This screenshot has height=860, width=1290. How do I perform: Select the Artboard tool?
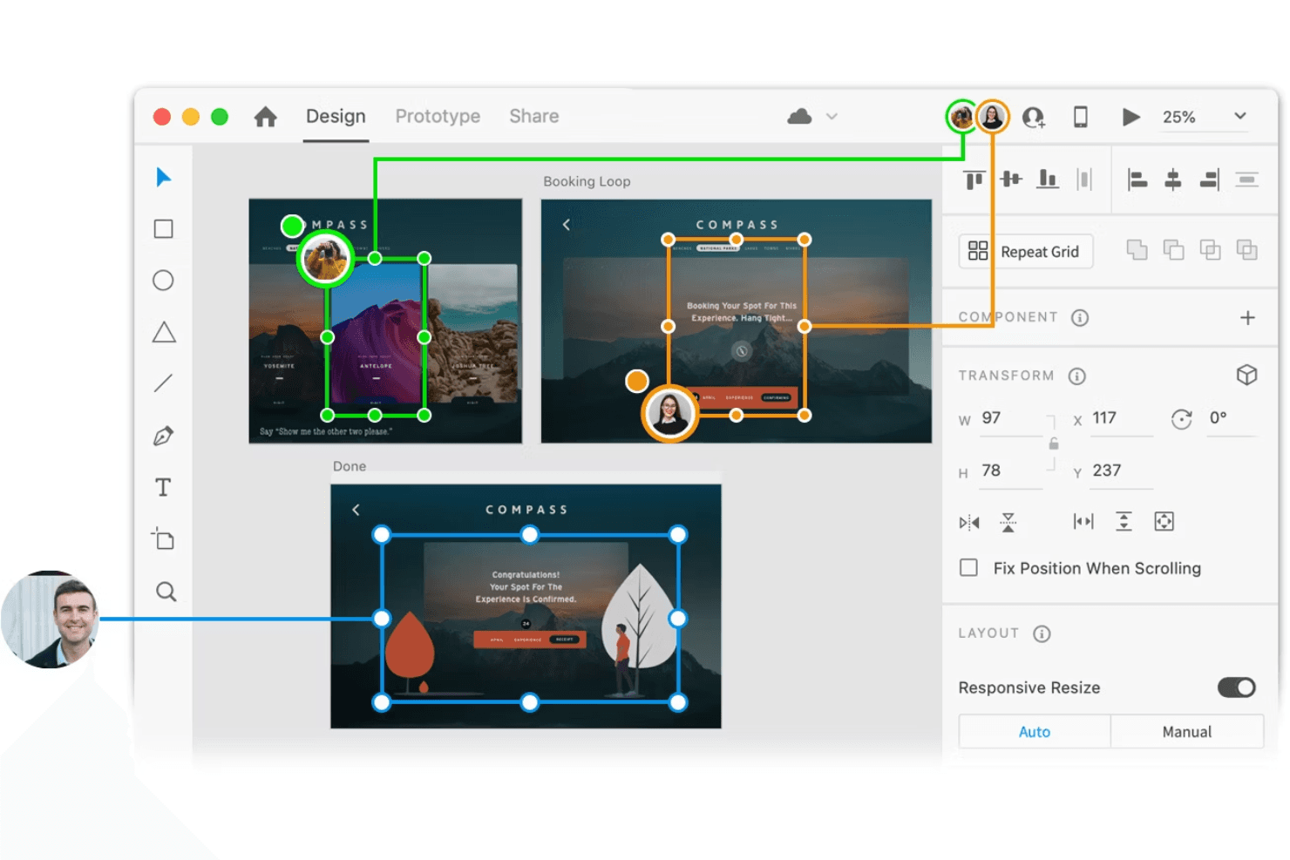click(163, 538)
